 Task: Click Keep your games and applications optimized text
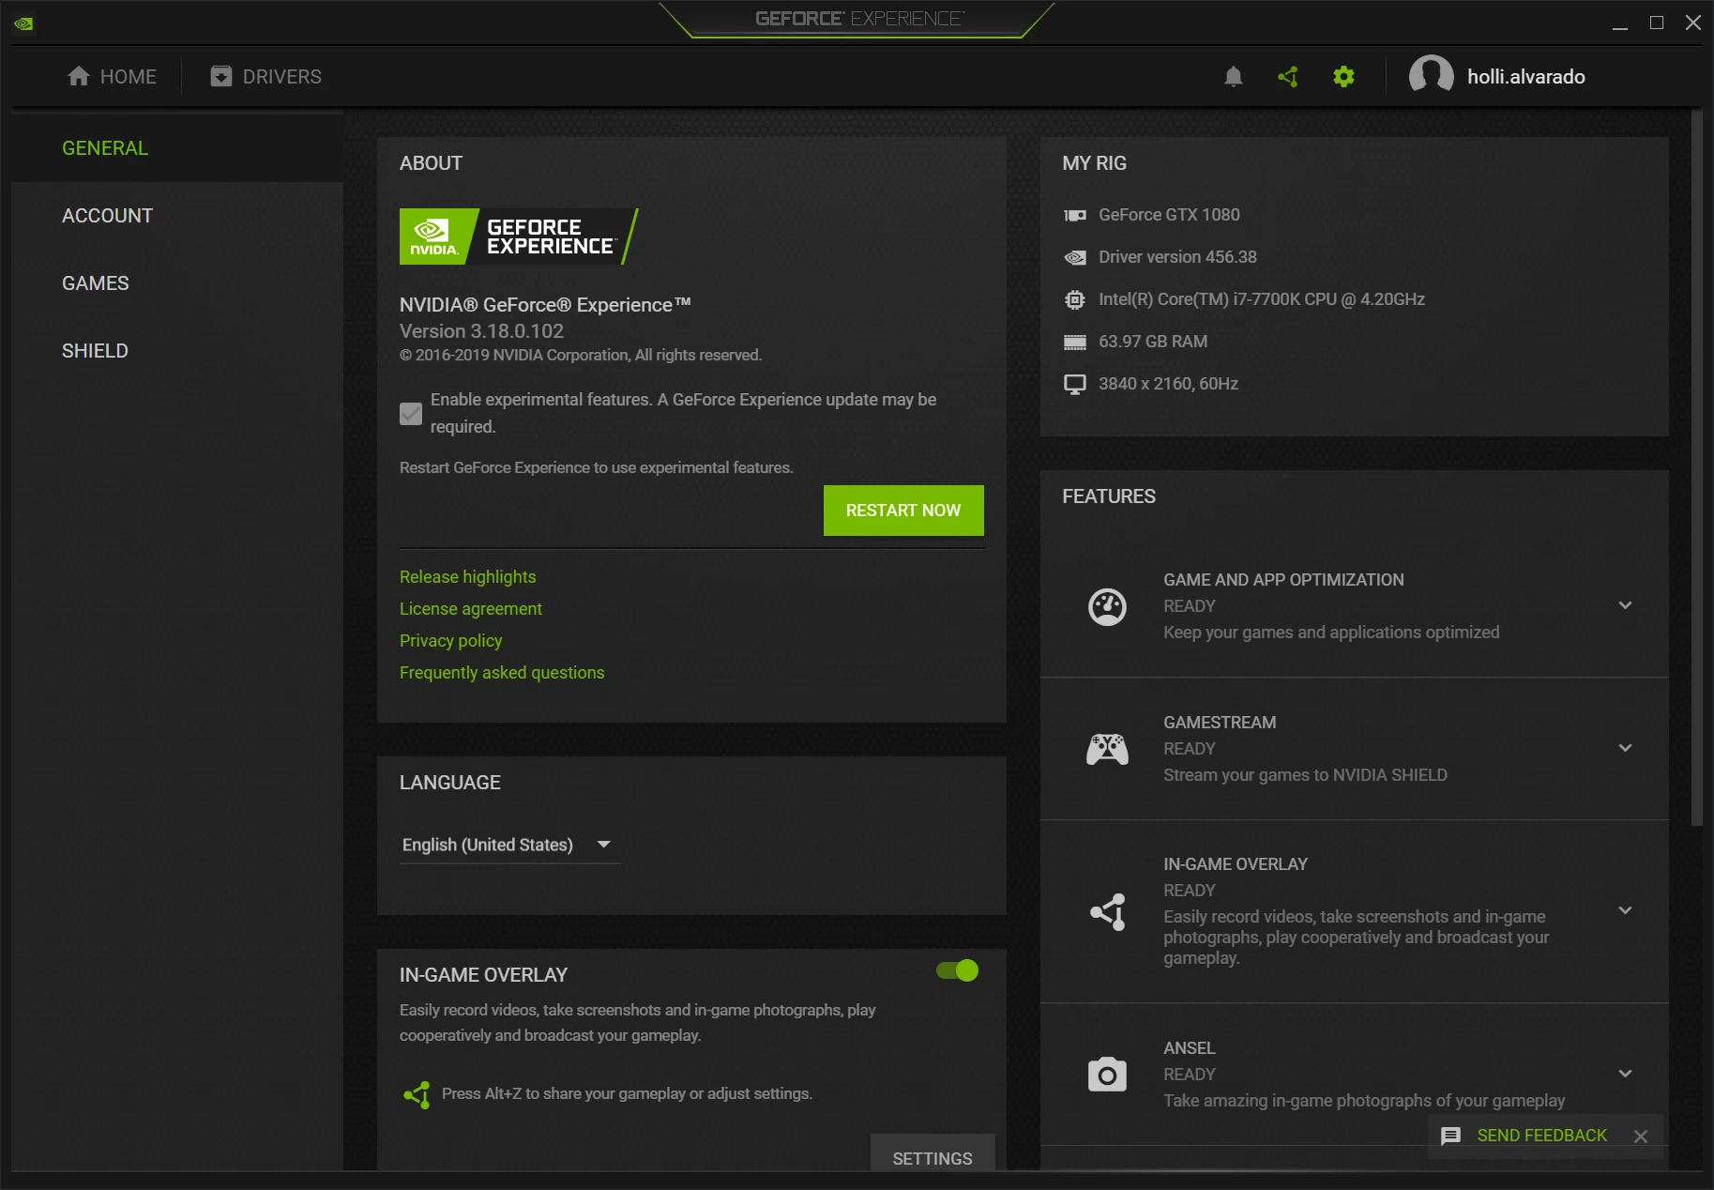coord(1331,633)
